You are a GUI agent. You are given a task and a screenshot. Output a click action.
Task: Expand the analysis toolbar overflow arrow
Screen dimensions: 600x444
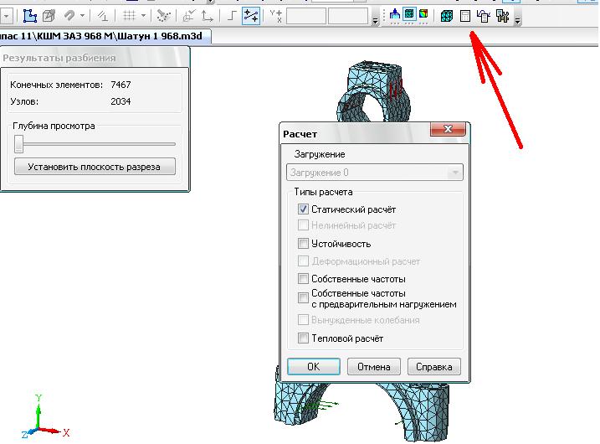click(x=517, y=21)
